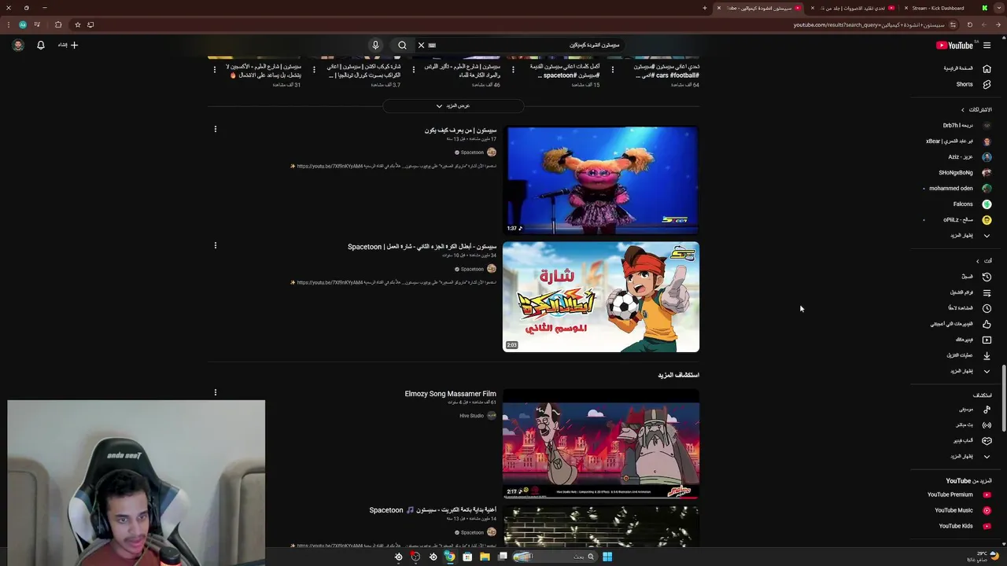
Task: Open title 'أبطال الكرة الجزء الثاني' video
Action: tap(422, 247)
